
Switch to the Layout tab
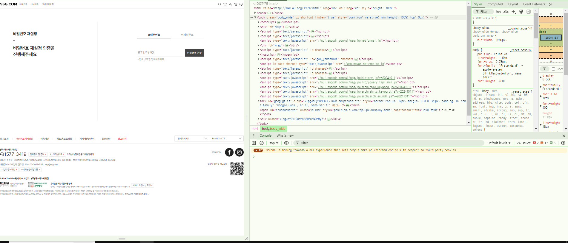tap(513, 4)
